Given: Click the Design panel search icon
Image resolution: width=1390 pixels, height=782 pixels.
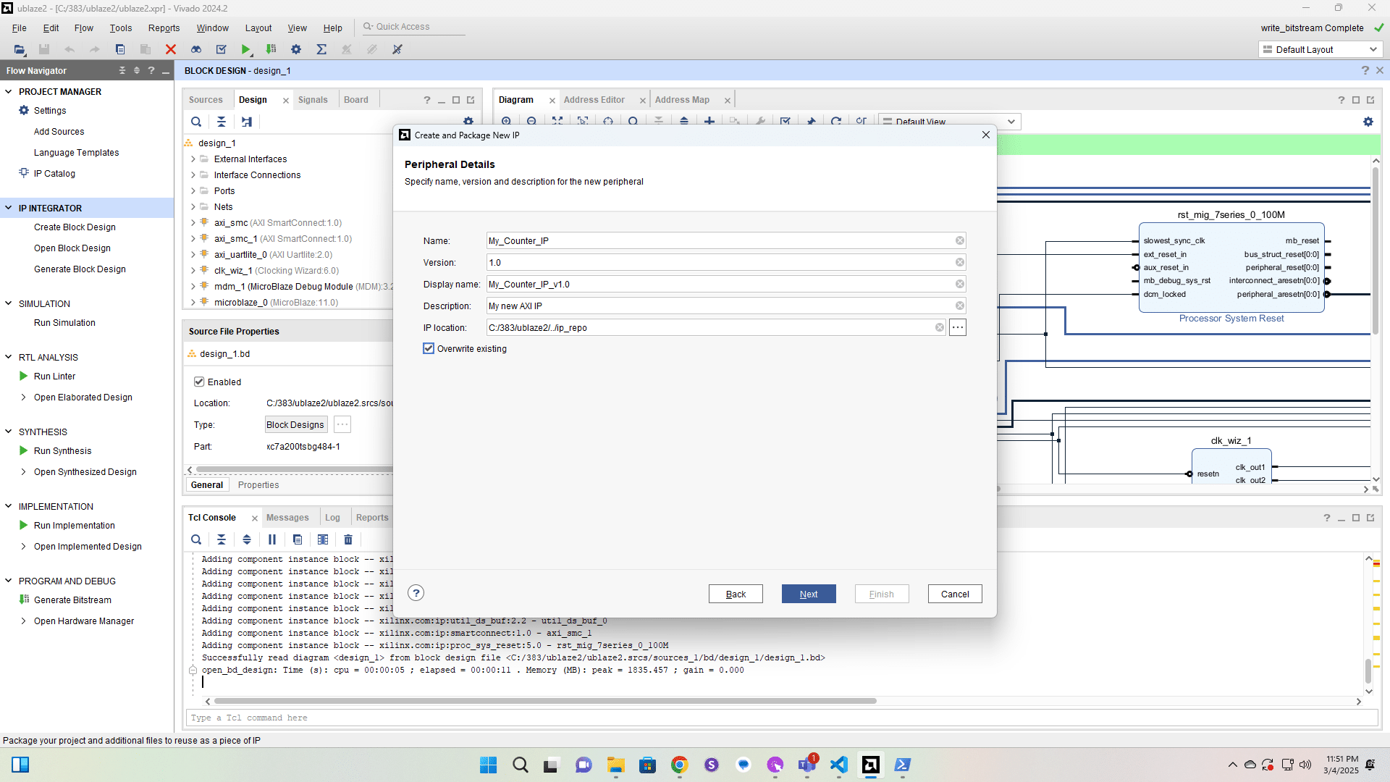Looking at the screenshot, I should (196, 122).
